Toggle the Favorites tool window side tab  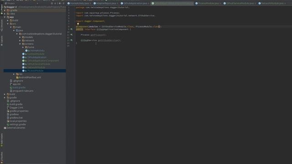click(2, 158)
